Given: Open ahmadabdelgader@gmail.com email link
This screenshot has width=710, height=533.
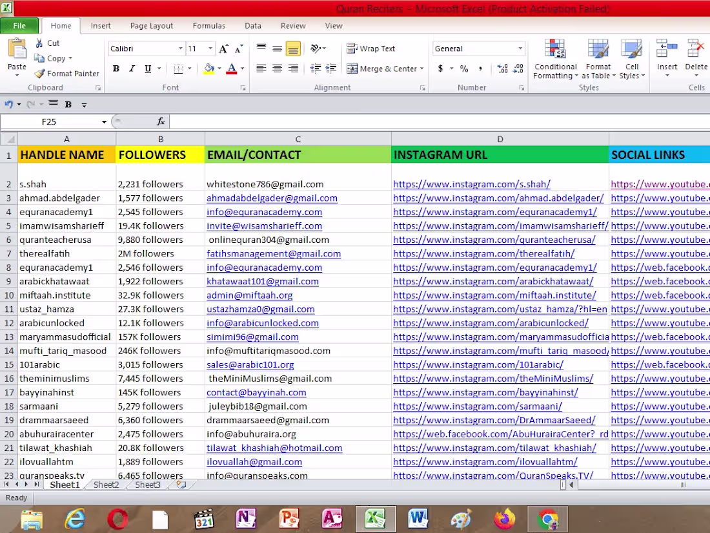Looking at the screenshot, I should point(272,198).
